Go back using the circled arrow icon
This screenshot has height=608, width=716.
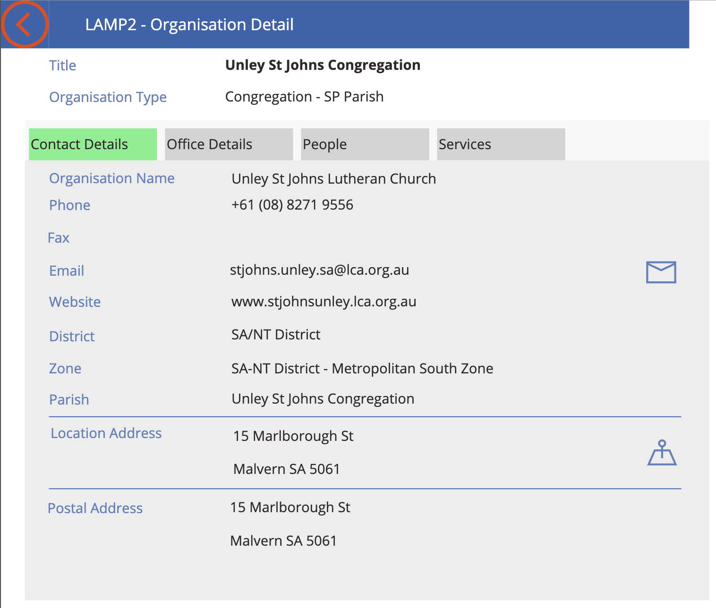tap(25, 25)
